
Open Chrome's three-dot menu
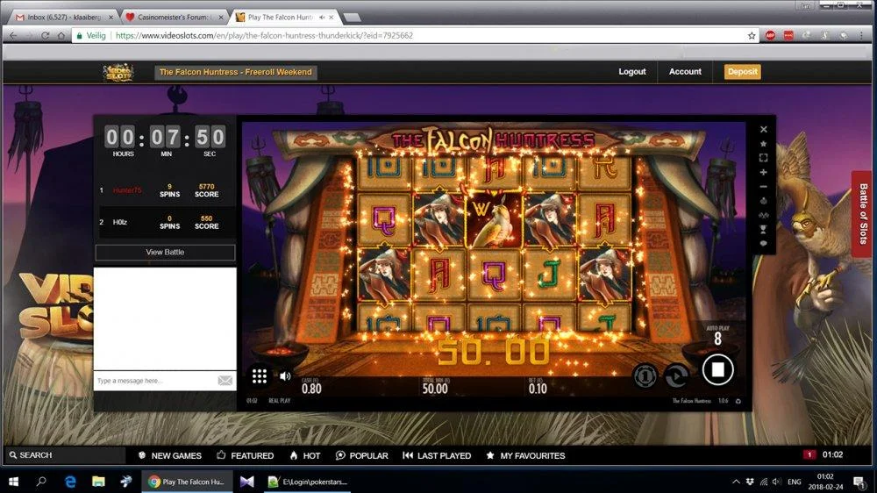click(862, 35)
